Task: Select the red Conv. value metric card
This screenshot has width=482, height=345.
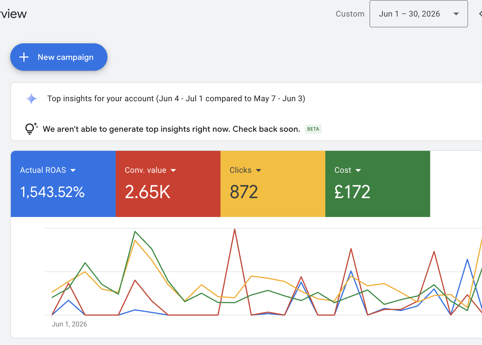Action: coord(168,184)
